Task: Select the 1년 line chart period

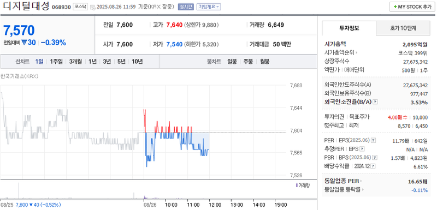Action: (92, 62)
